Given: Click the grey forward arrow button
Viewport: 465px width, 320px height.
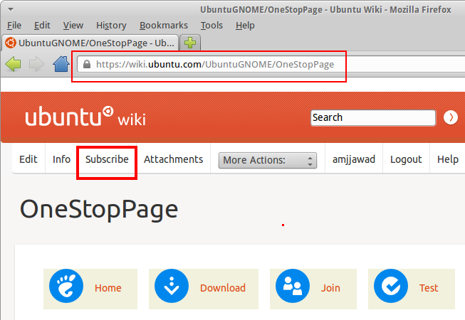Looking at the screenshot, I should (x=37, y=64).
